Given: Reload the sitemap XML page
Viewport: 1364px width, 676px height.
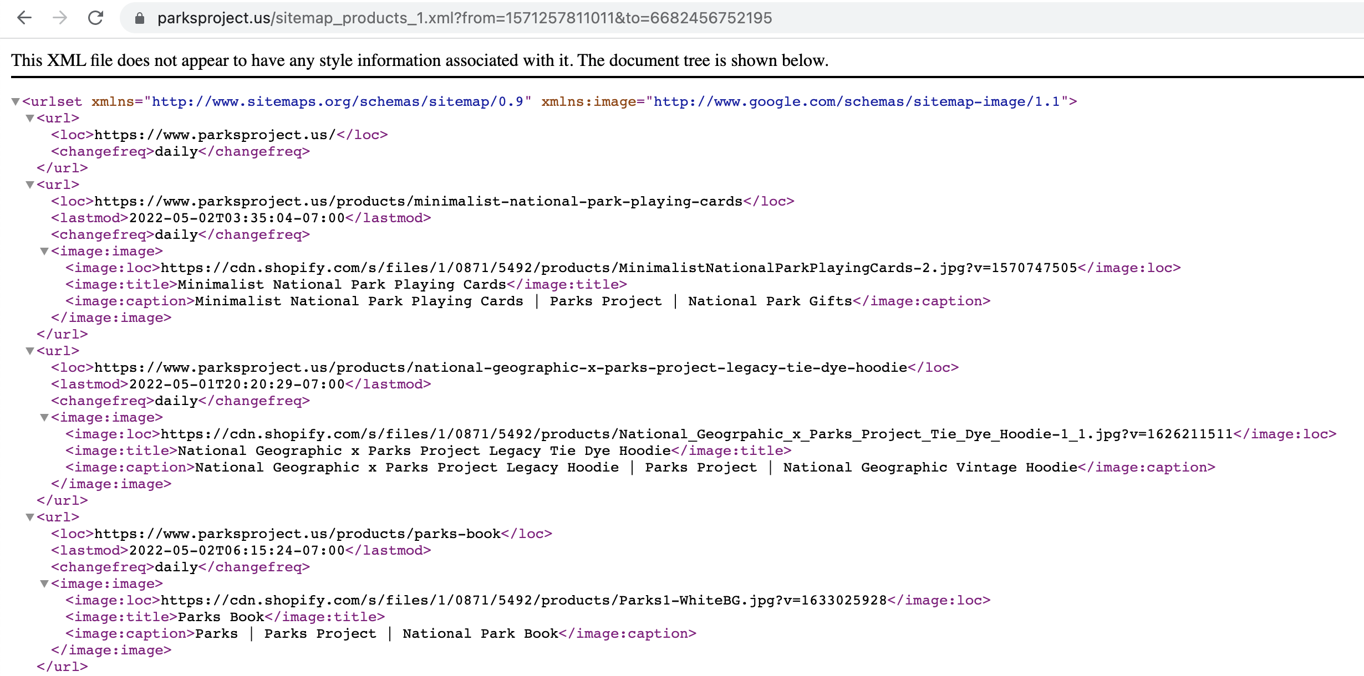Looking at the screenshot, I should (x=95, y=17).
